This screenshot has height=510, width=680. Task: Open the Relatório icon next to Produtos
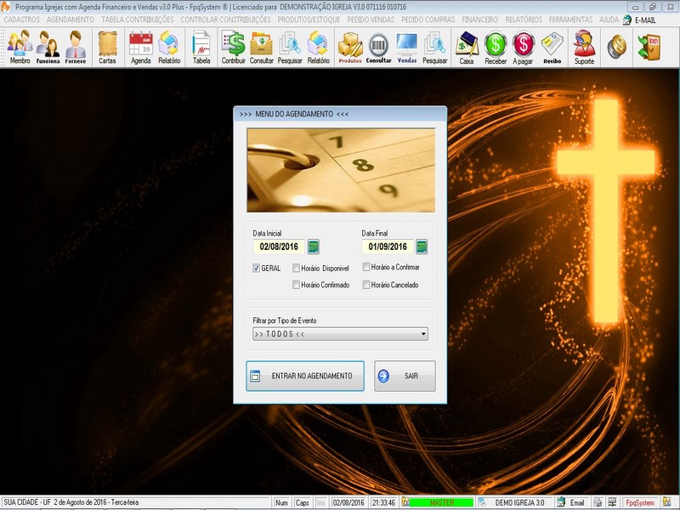318,48
